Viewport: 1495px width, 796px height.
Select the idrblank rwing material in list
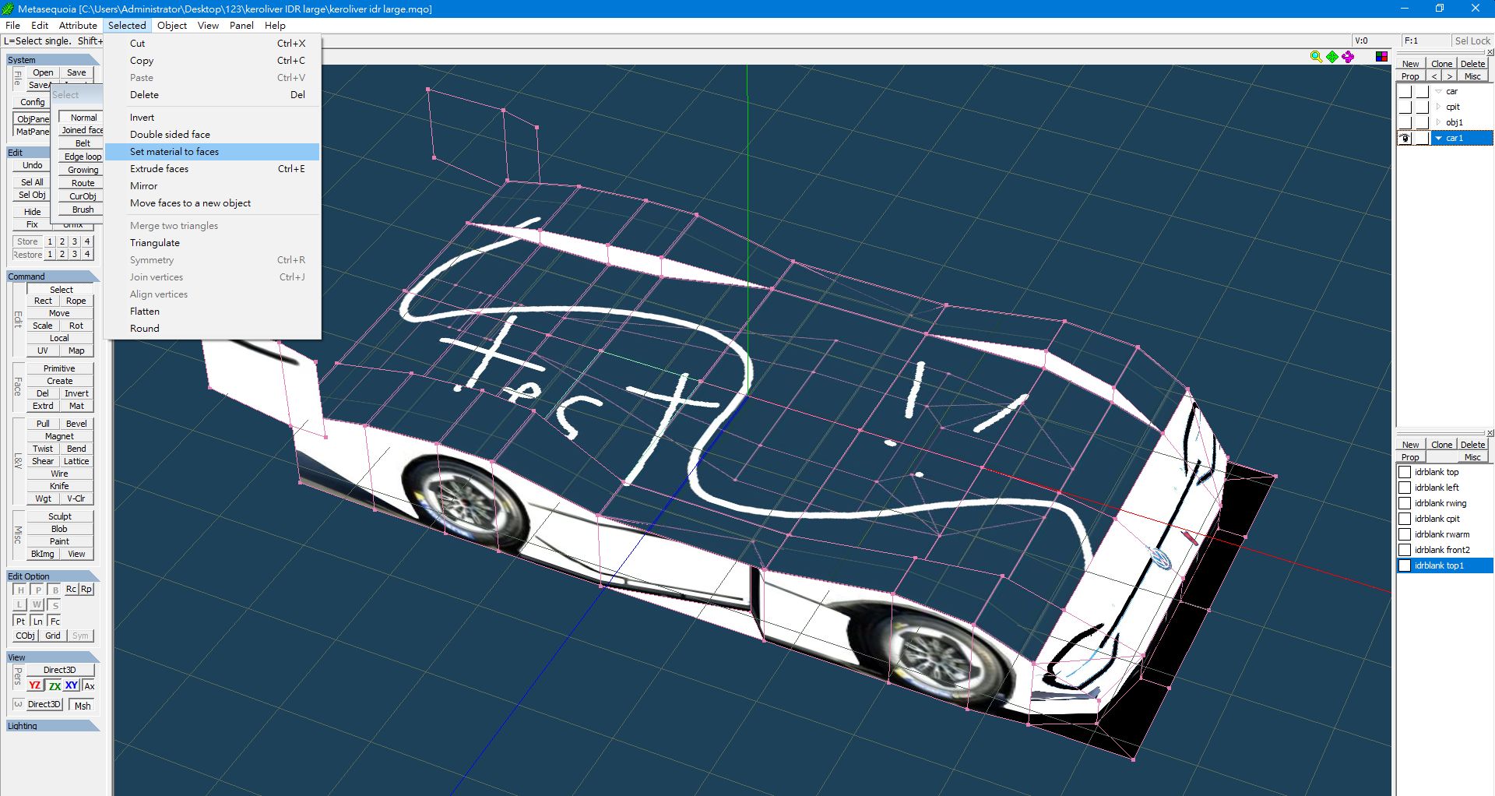coord(1440,503)
